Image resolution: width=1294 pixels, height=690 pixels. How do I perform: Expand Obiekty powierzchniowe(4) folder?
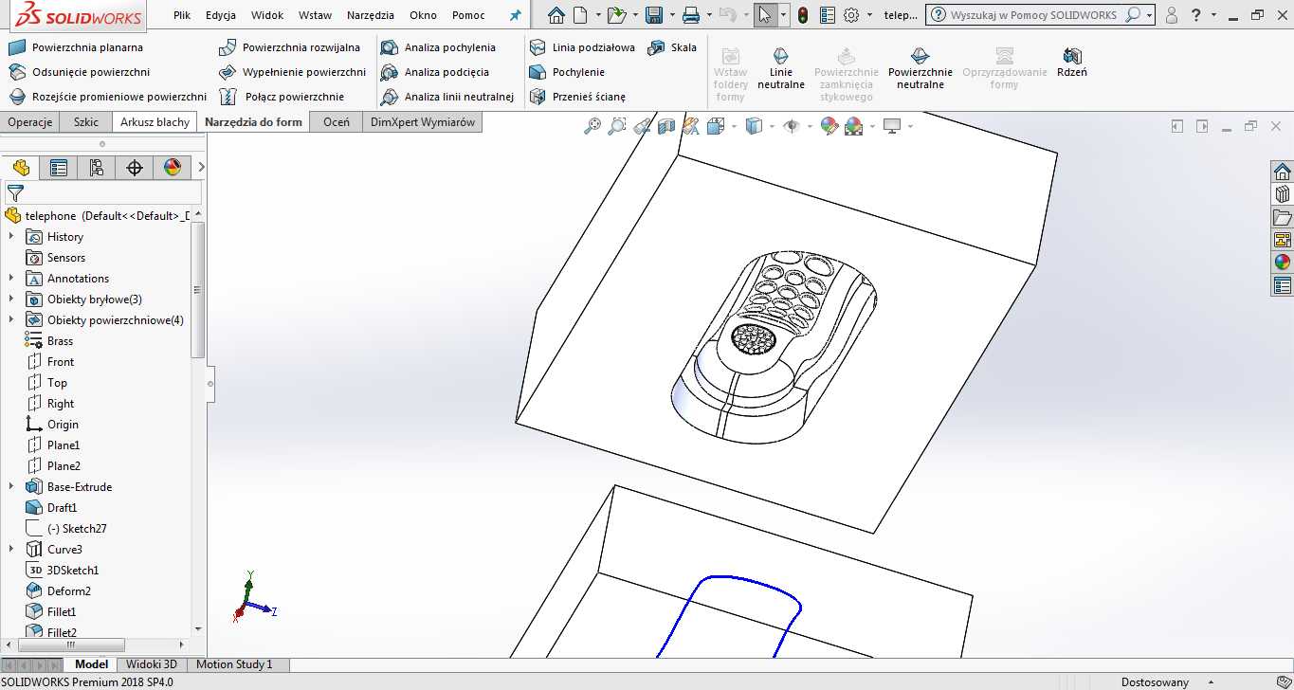[x=11, y=320]
